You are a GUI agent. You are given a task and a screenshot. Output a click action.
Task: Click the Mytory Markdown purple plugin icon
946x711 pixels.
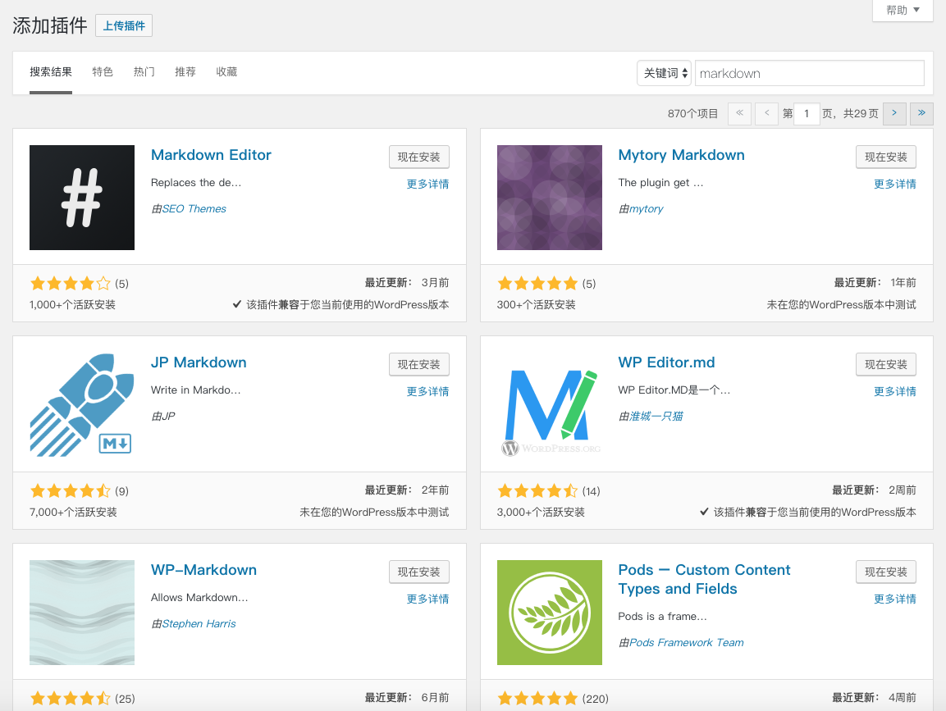550,198
